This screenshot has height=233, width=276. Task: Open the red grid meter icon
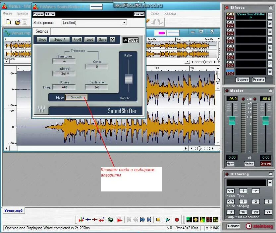tap(209, 220)
